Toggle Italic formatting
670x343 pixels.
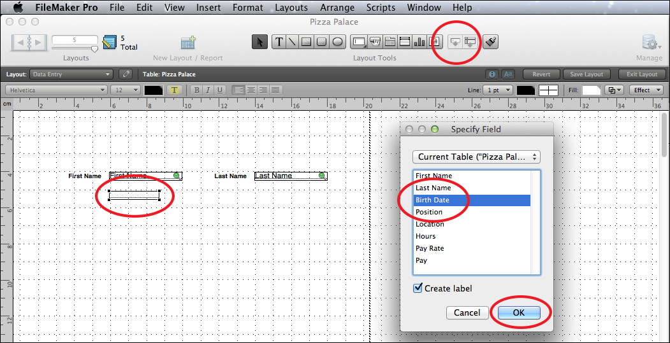click(208, 90)
